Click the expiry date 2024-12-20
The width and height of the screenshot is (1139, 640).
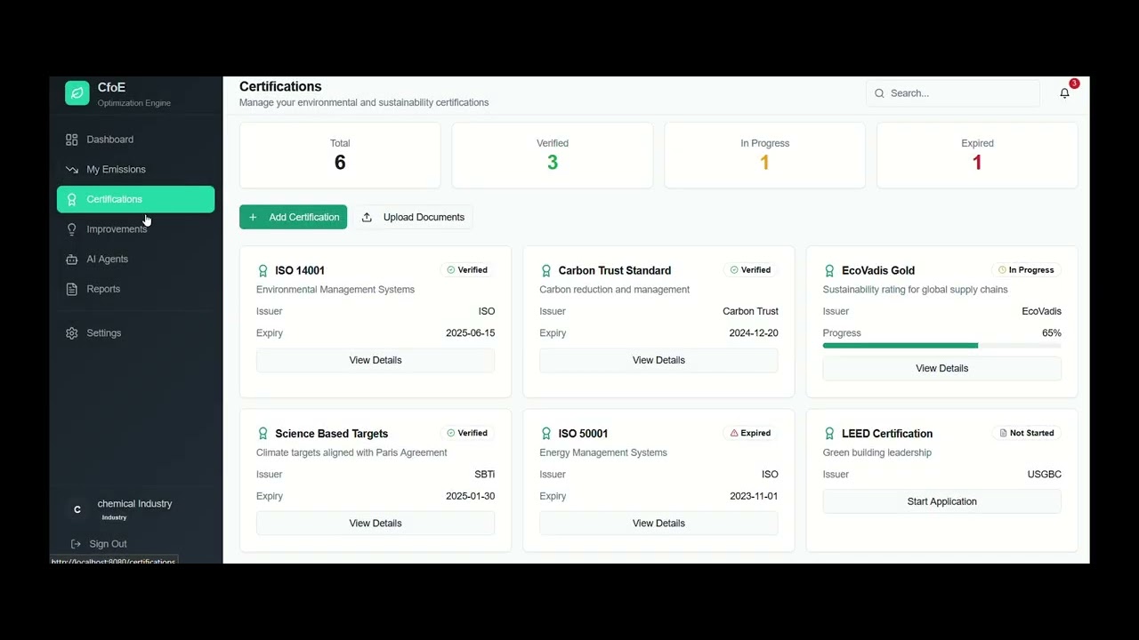(x=754, y=333)
